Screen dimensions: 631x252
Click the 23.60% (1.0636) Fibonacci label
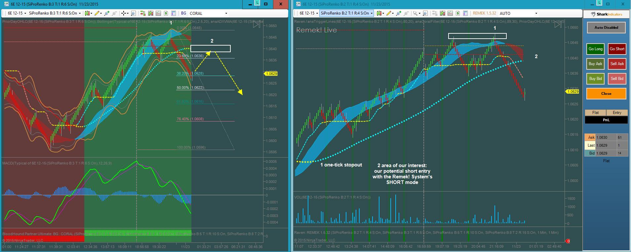tap(190, 56)
